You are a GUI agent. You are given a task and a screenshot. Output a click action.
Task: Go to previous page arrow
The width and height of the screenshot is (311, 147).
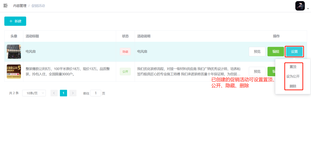pos(54,93)
